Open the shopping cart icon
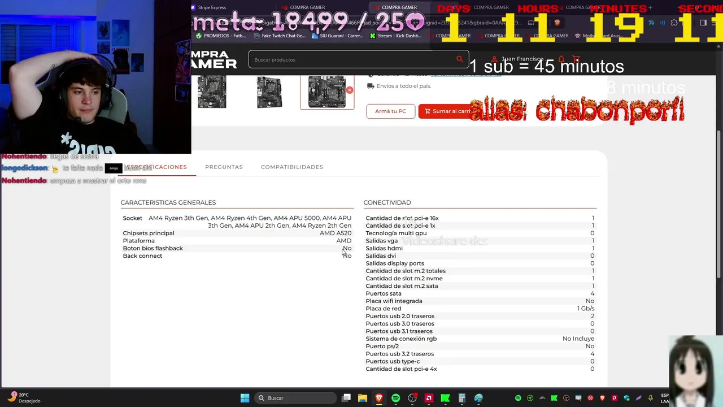The height and width of the screenshot is (407, 723). click(x=576, y=59)
